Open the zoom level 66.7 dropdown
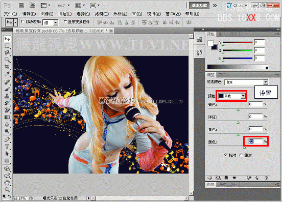The height and width of the screenshot is (202, 282). pyautogui.click(x=68, y=6)
